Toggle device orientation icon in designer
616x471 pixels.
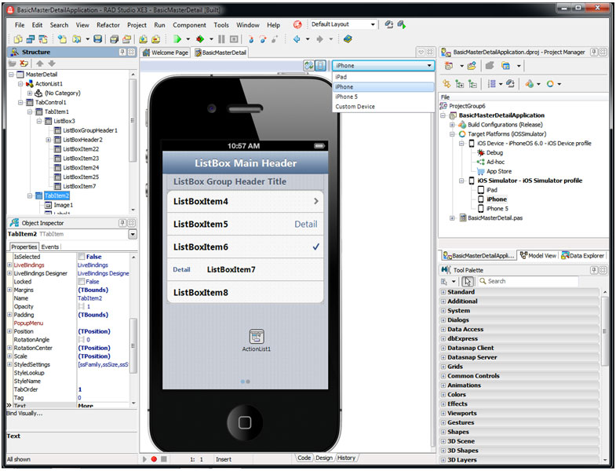[309, 65]
